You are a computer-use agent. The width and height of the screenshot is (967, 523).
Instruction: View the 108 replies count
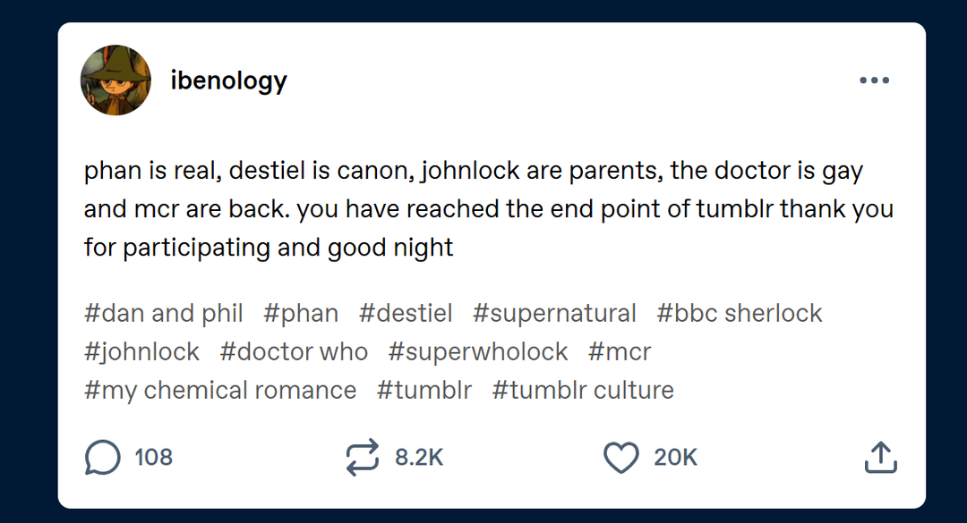(x=153, y=458)
